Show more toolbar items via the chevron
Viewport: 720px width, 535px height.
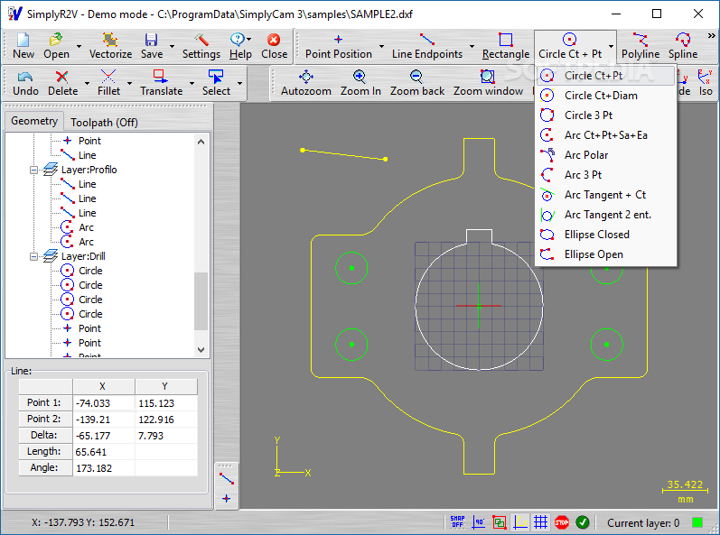(x=711, y=36)
